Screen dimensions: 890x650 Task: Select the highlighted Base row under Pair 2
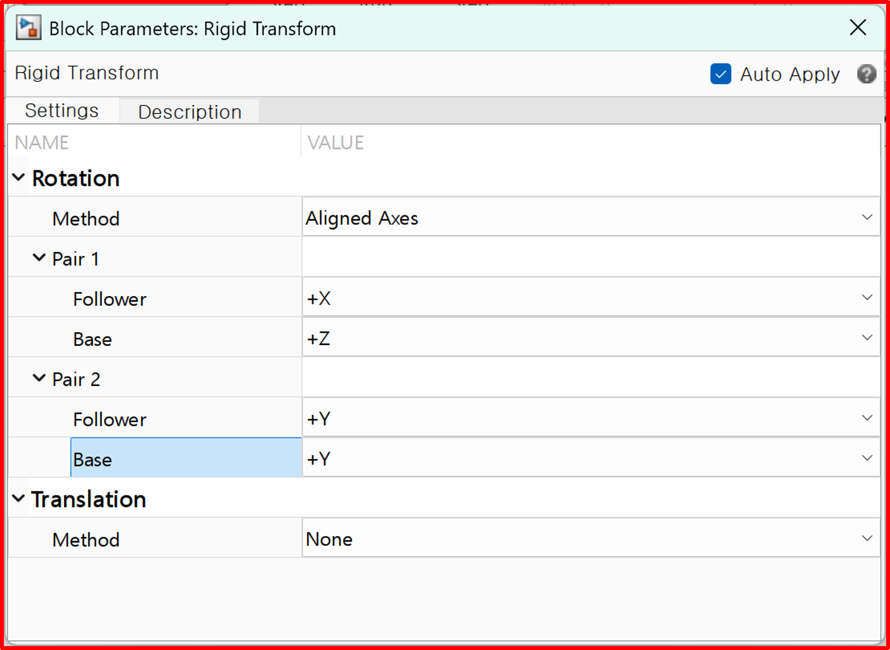point(186,459)
